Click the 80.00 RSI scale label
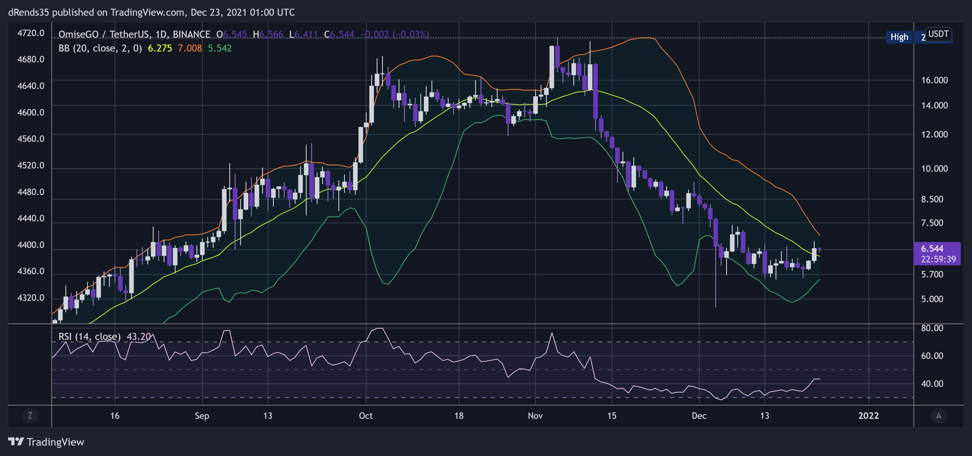Screen dimensions: 972x456 pos(932,328)
